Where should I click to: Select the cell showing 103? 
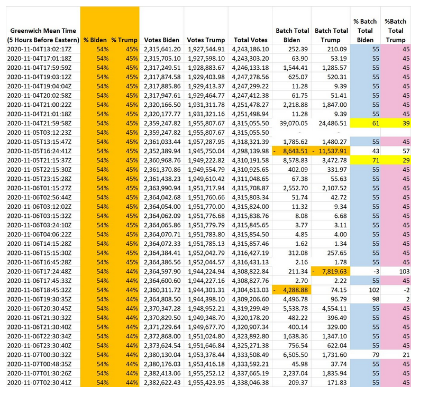(396, 272)
